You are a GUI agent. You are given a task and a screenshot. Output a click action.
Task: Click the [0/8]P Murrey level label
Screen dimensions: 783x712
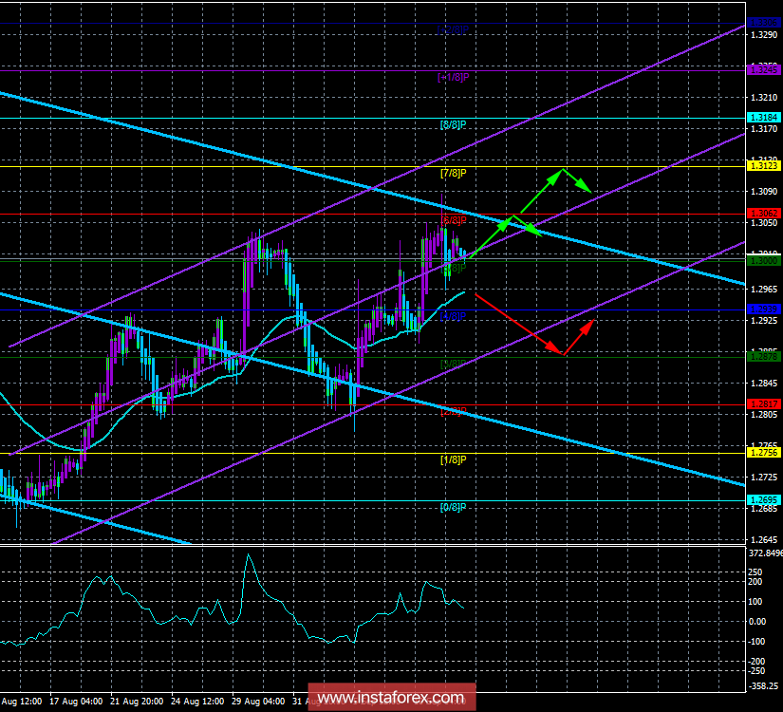(x=452, y=510)
